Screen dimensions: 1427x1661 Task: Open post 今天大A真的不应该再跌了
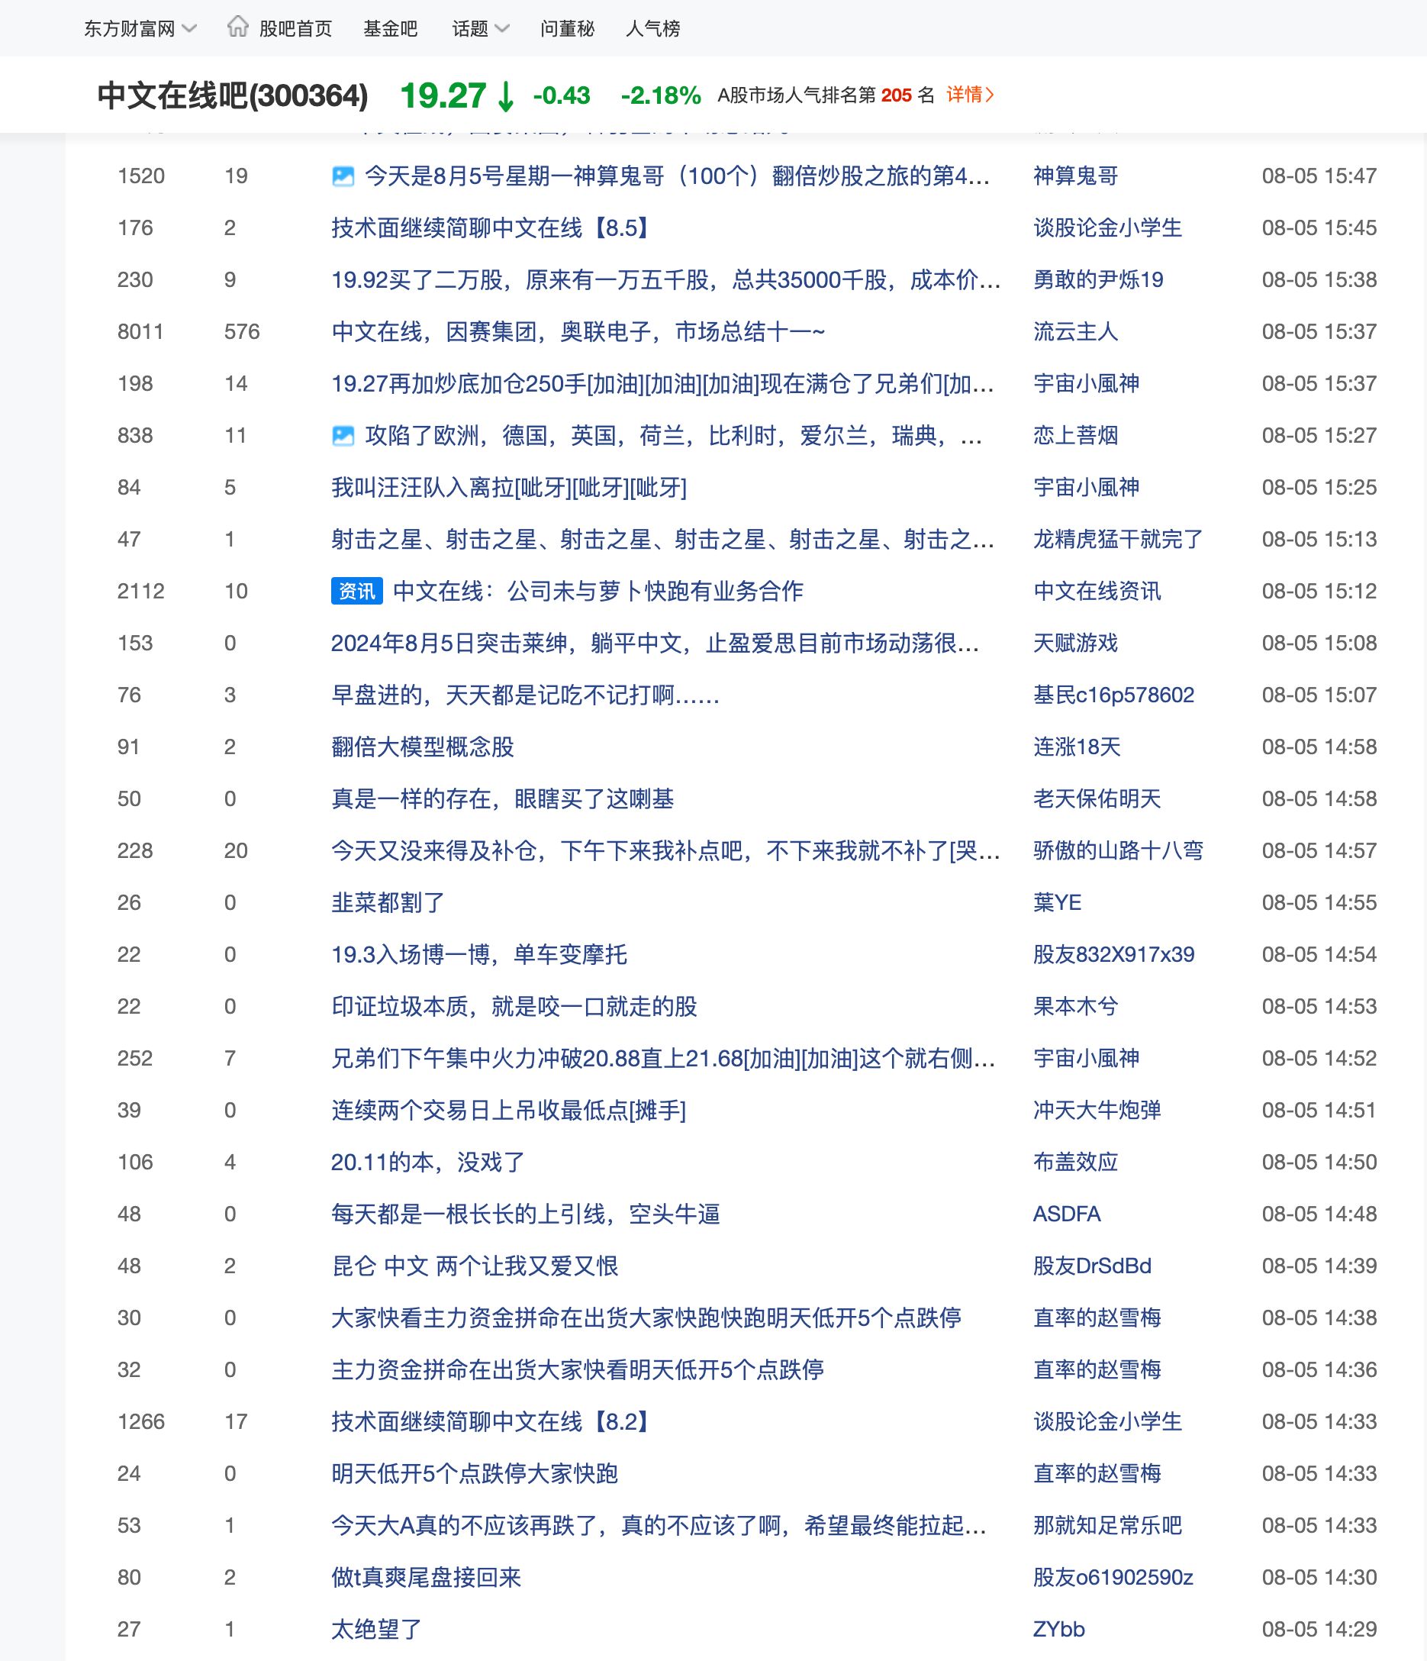click(x=659, y=1527)
